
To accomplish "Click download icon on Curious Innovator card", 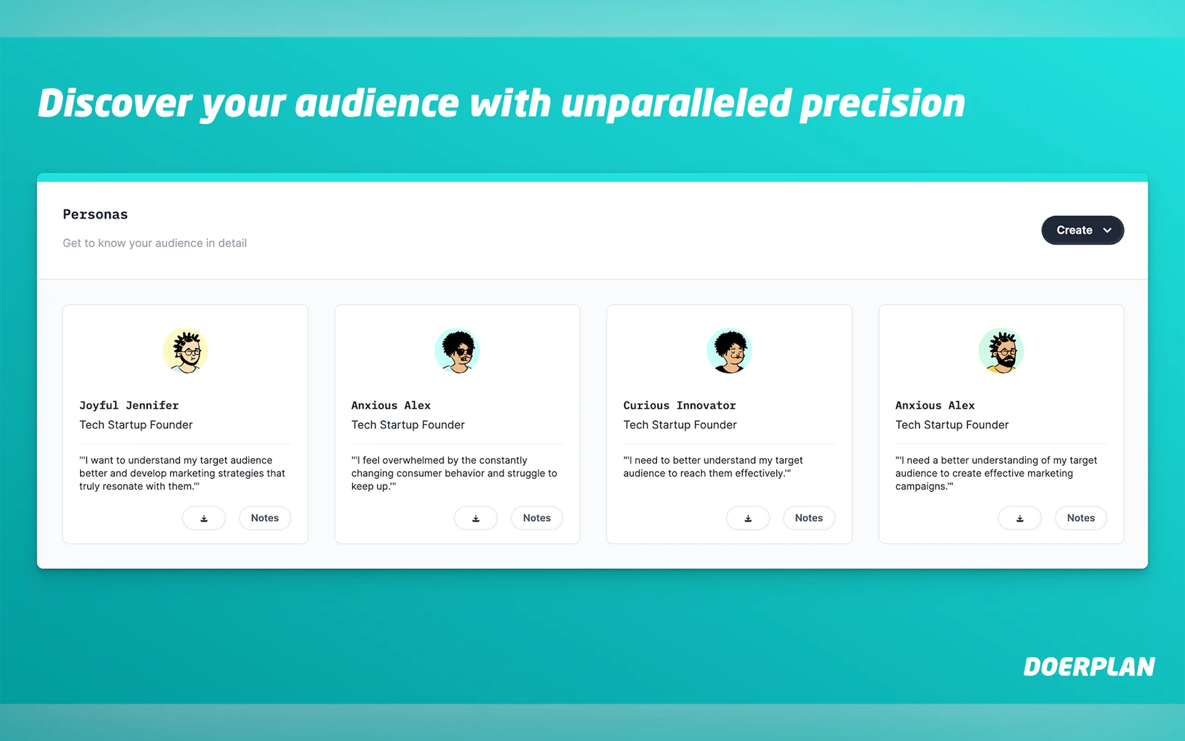I will coord(747,518).
